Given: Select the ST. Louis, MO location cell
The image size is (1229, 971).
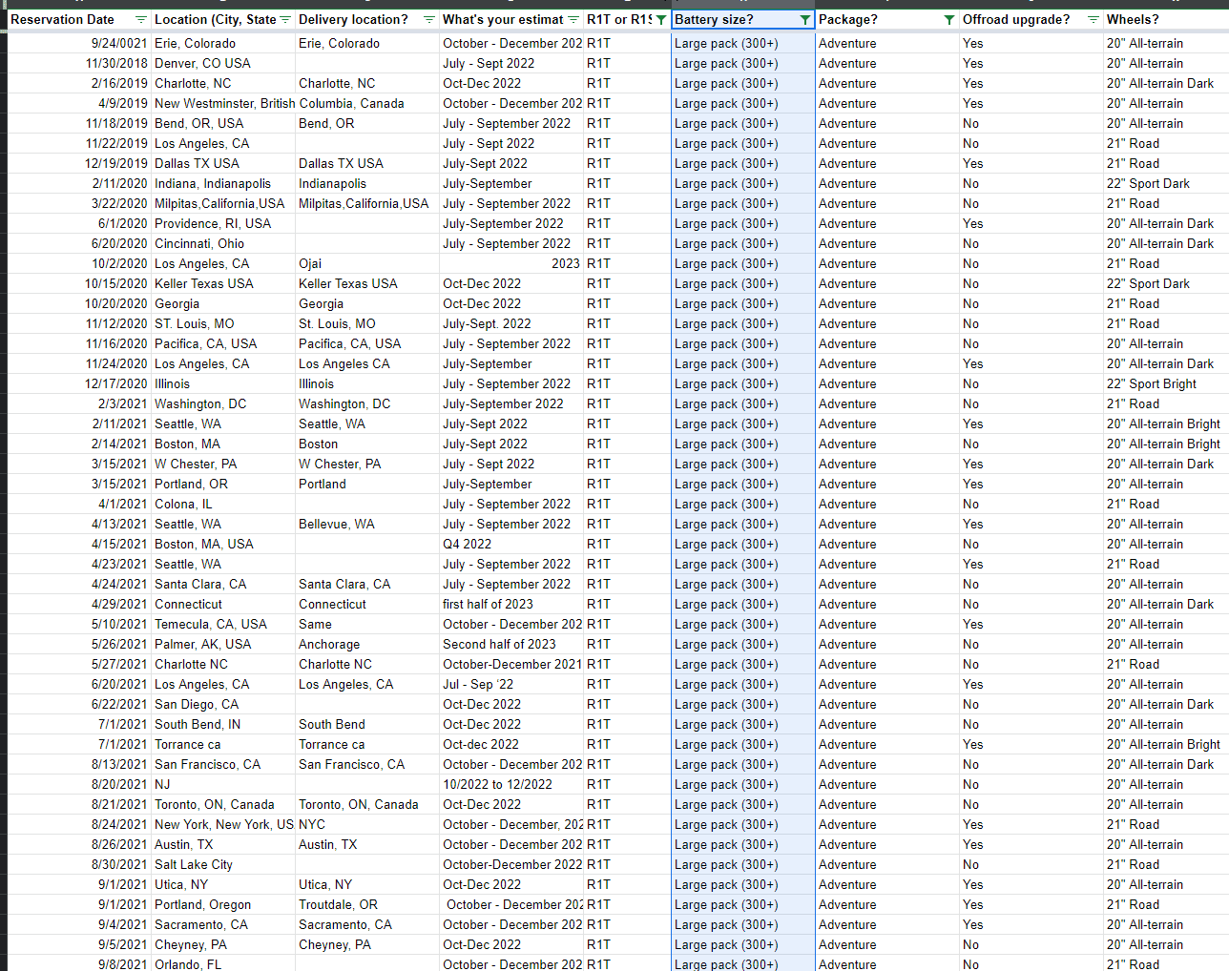Looking at the screenshot, I should point(223,324).
